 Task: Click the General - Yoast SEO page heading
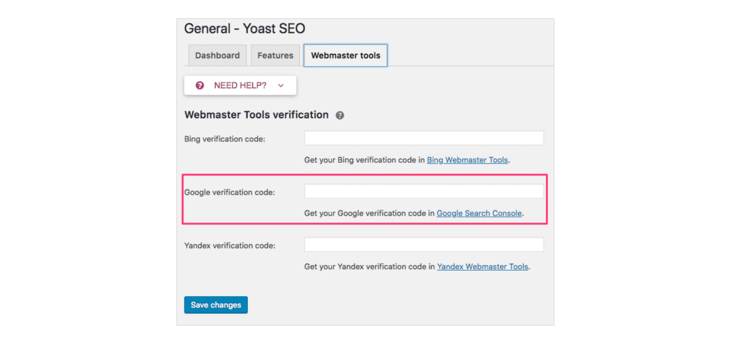(245, 28)
